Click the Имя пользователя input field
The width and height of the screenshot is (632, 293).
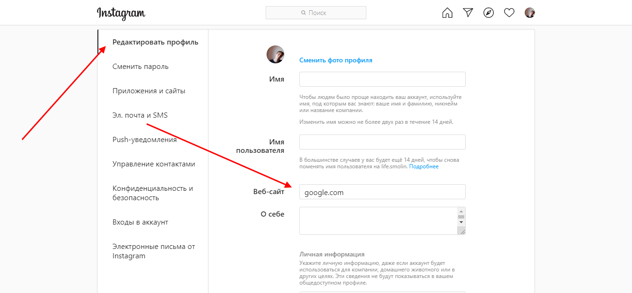[382, 142]
